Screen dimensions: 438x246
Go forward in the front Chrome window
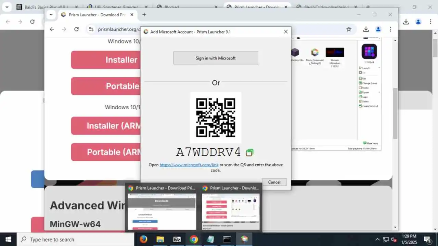(x=64, y=29)
